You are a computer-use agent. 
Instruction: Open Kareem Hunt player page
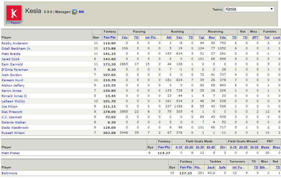12,80
